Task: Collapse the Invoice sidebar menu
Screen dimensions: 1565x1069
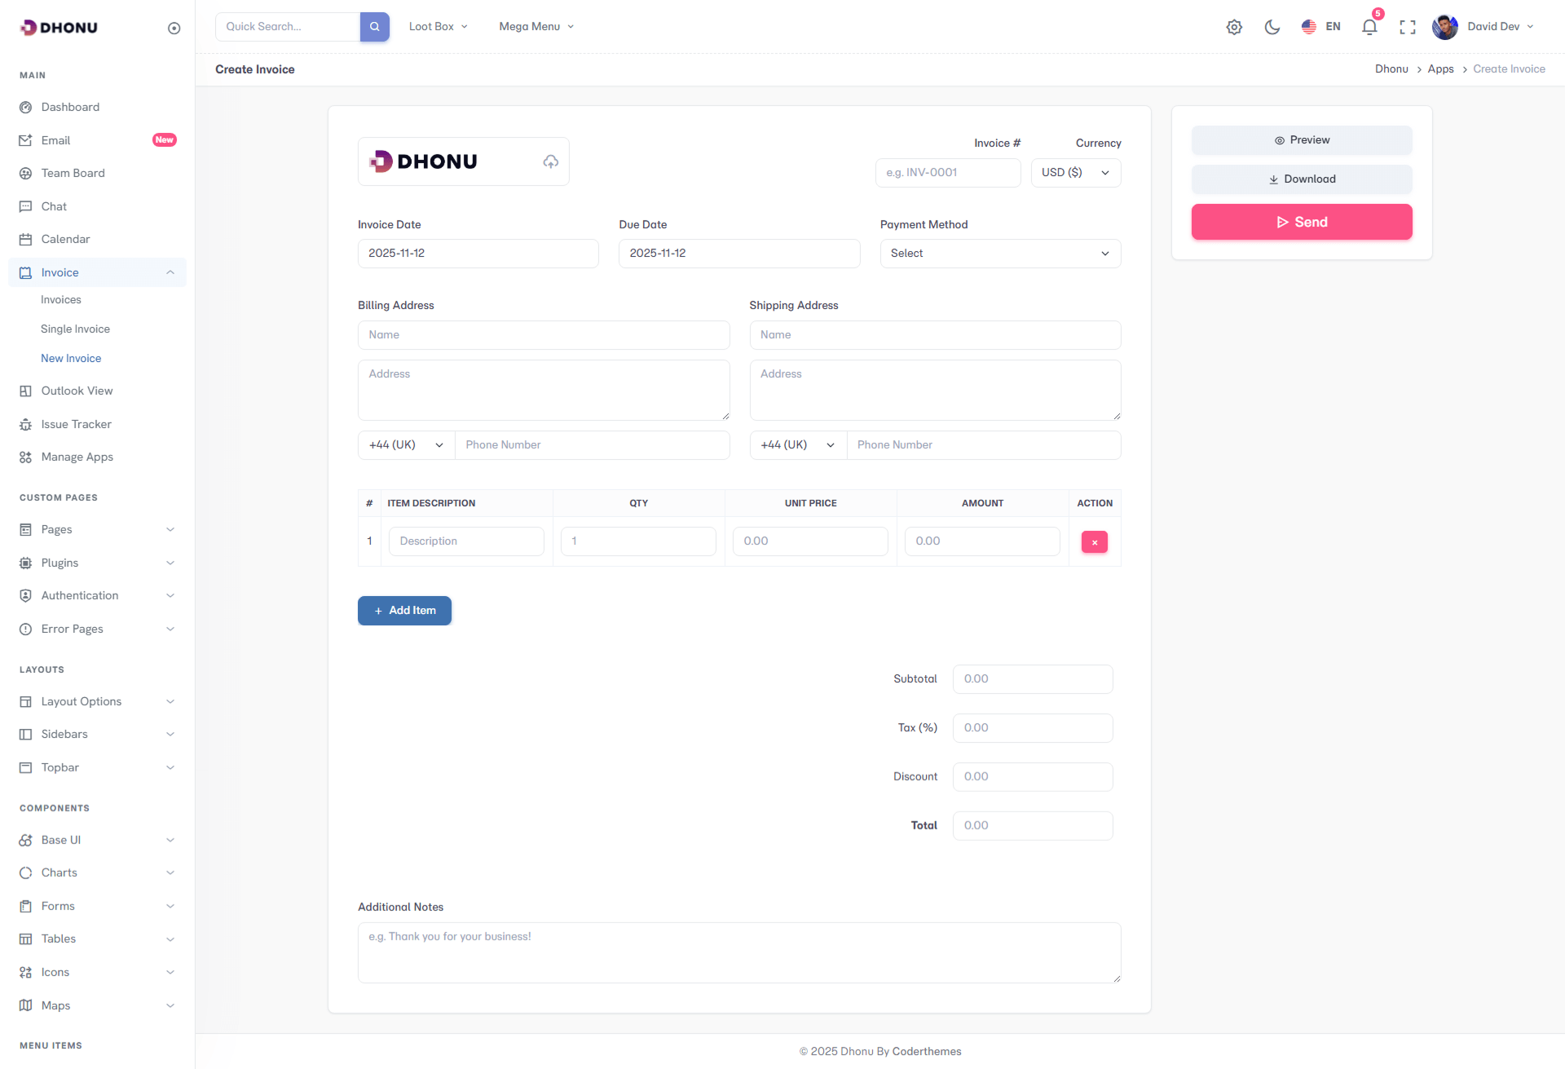Action: (x=170, y=272)
